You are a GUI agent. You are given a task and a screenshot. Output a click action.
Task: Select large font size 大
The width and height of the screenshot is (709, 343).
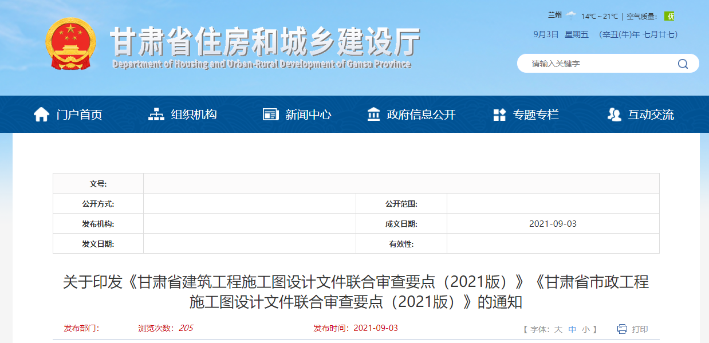558,329
